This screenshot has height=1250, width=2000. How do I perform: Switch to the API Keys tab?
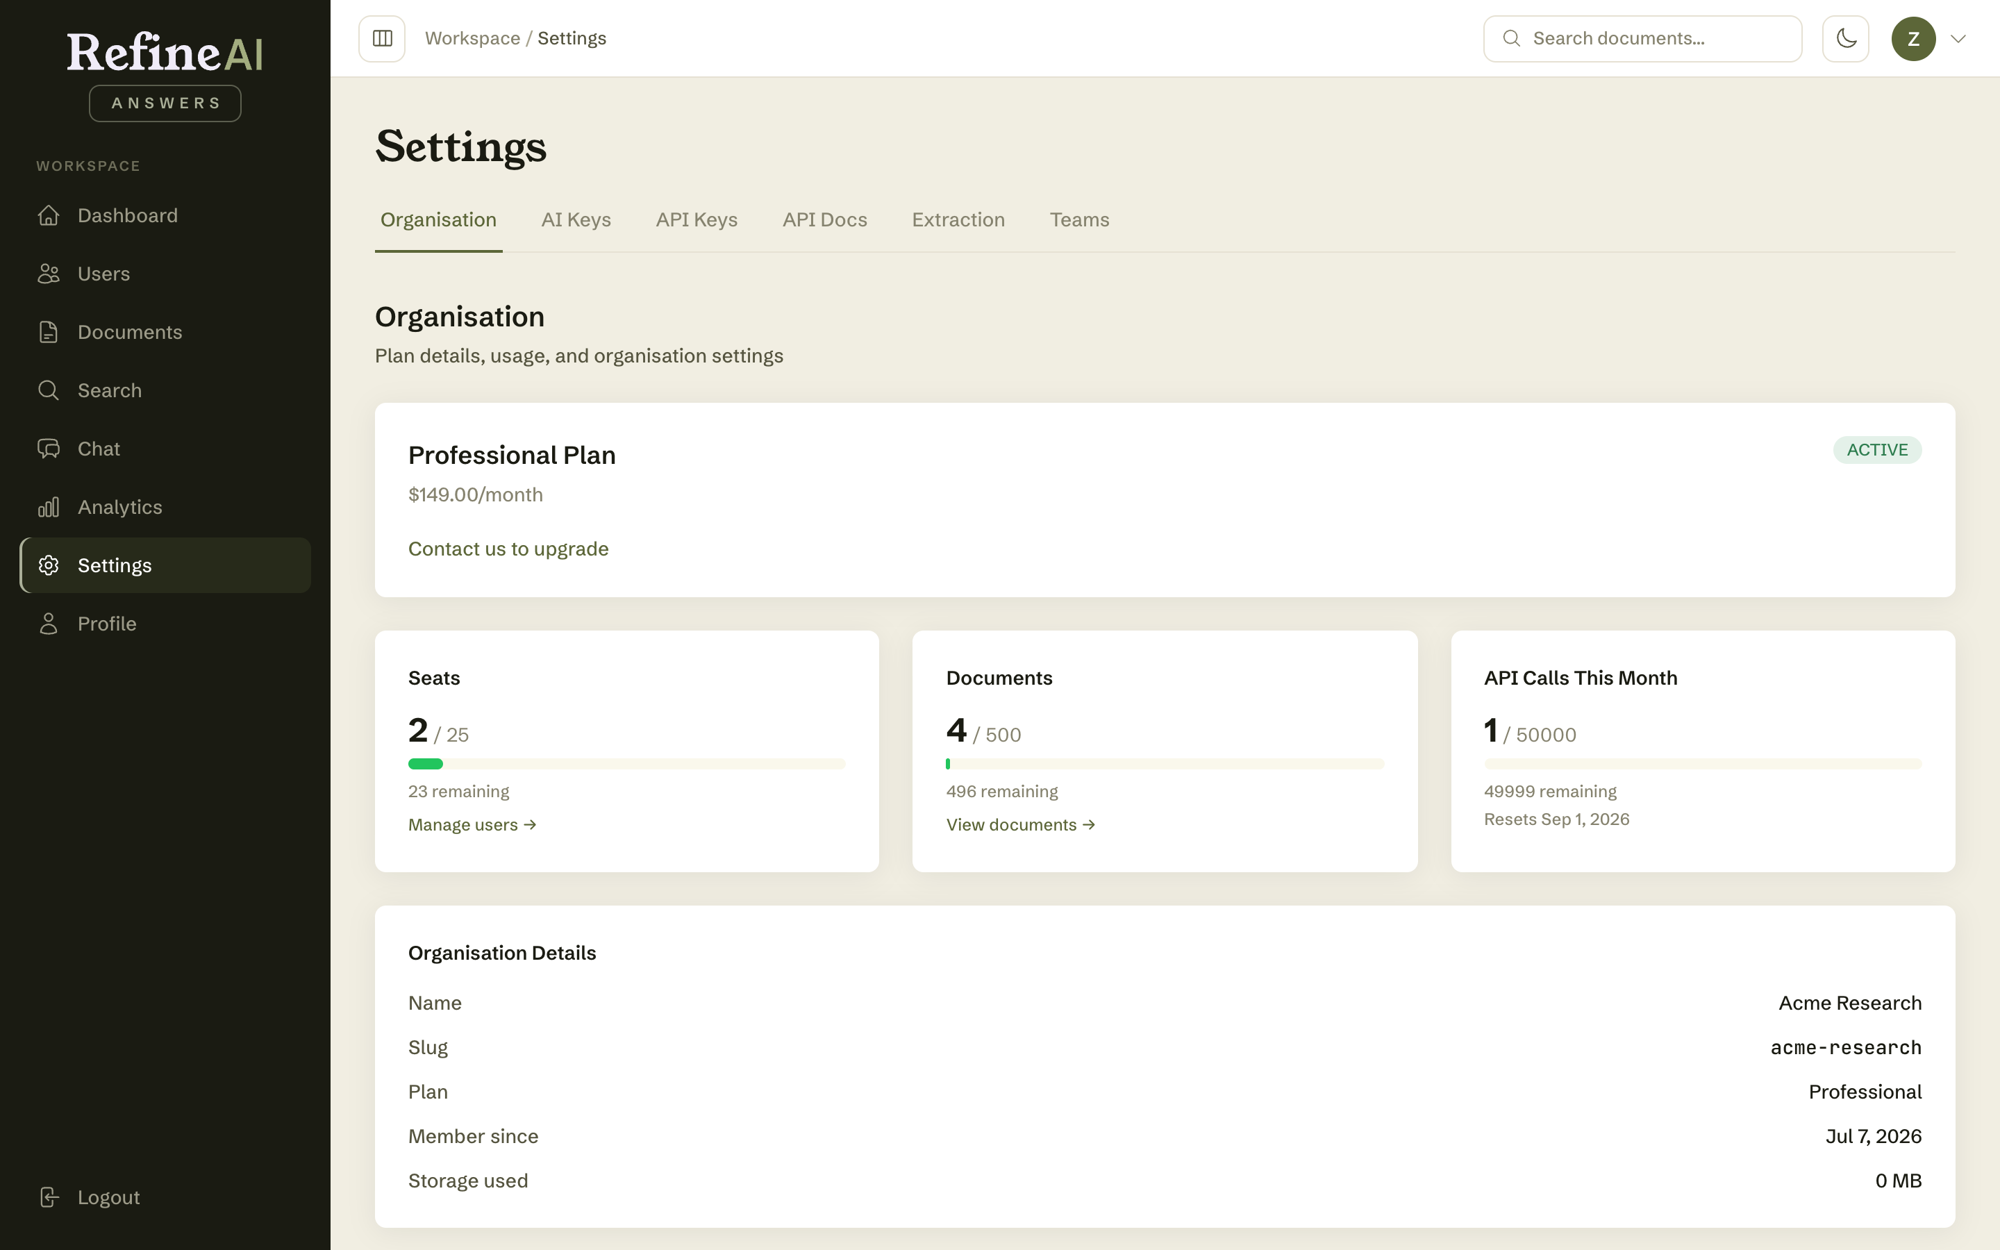(697, 220)
